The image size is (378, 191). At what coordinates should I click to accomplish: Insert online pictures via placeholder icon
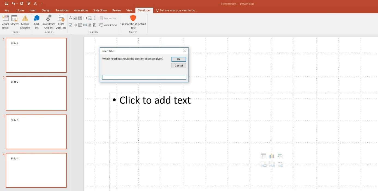pos(272,164)
